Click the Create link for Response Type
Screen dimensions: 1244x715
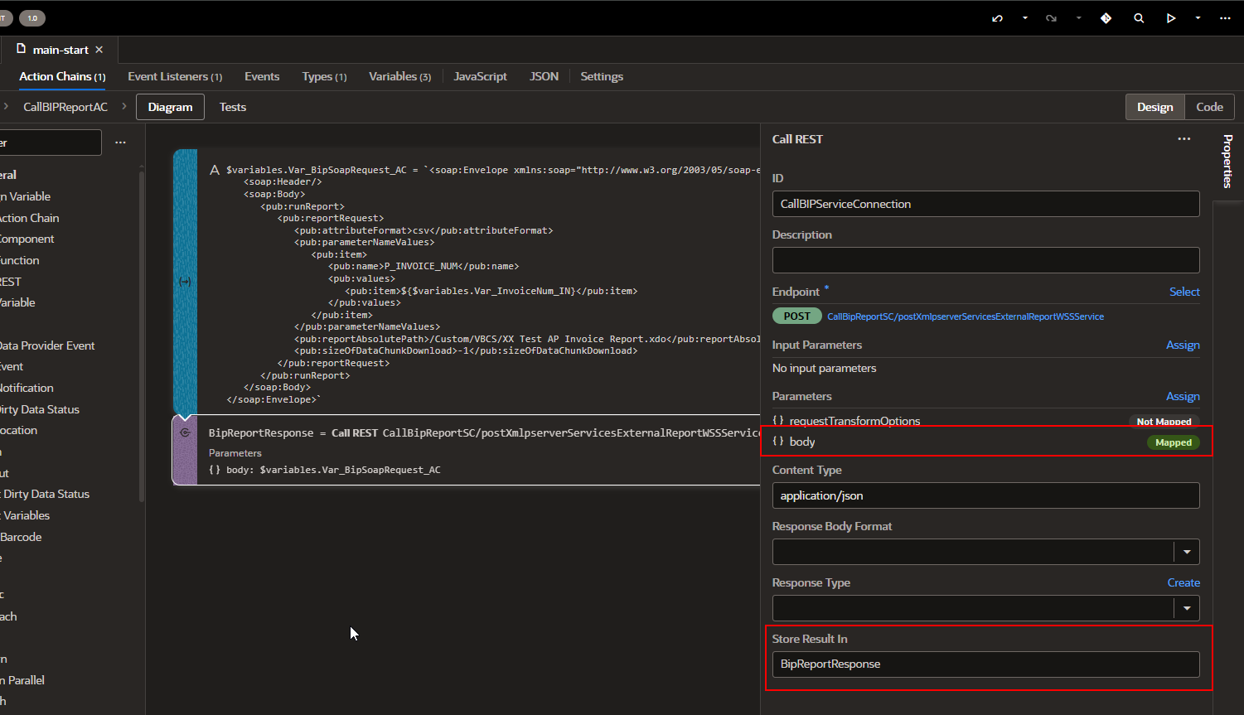click(x=1183, y=582)
